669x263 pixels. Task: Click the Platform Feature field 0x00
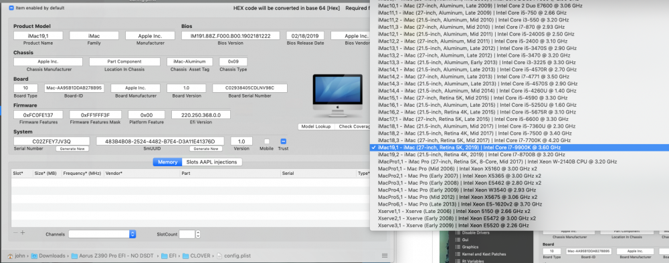click(147, 114)
